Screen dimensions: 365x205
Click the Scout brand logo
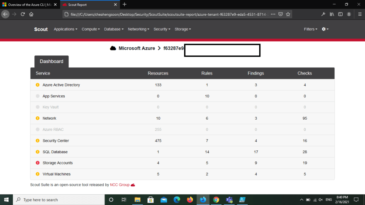click(41, 29)
